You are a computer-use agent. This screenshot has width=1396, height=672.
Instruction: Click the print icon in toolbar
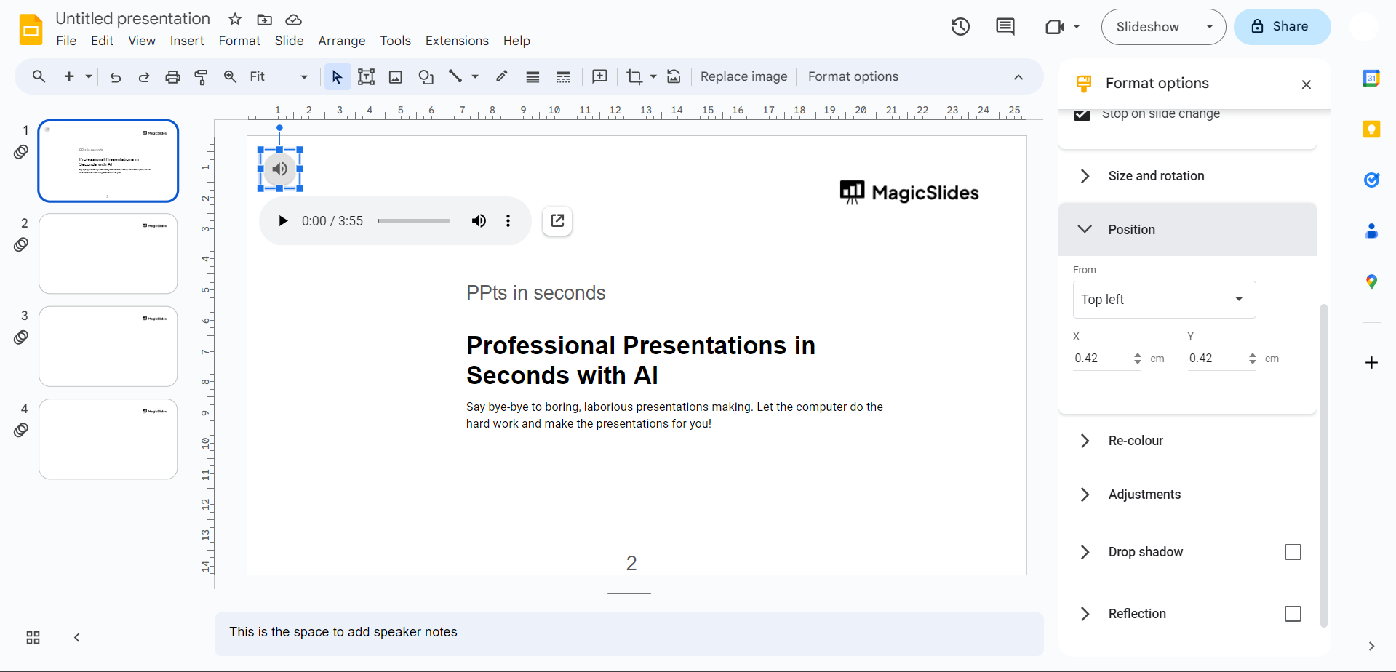point(172,77)
